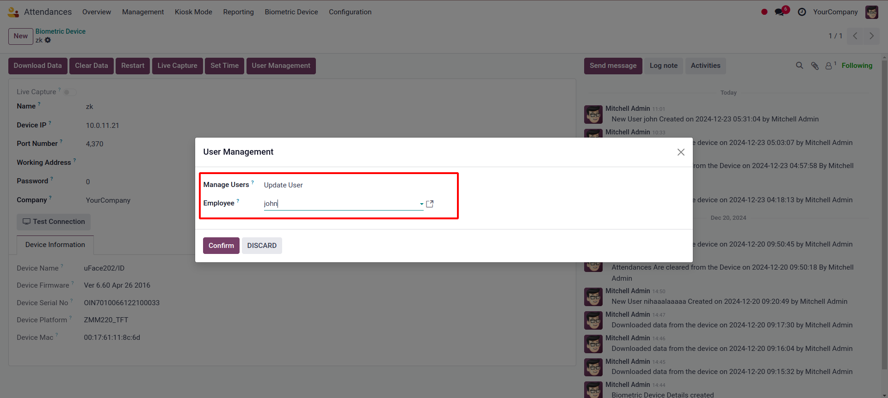Open the Reporting menu
This screenshot has width=888, height=398.
238,12
